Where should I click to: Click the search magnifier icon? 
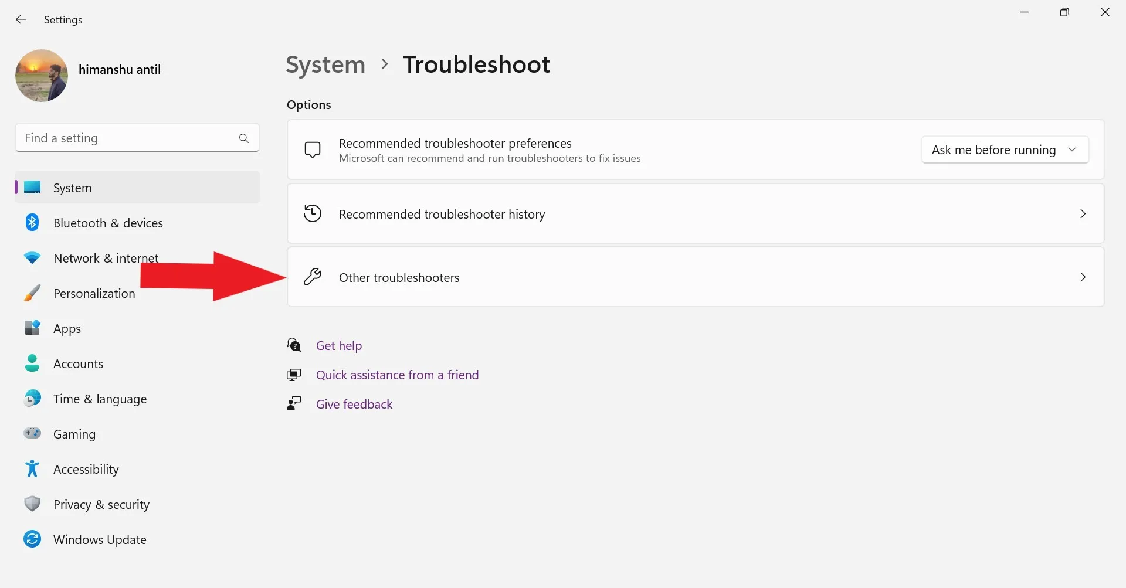point(244,138)
